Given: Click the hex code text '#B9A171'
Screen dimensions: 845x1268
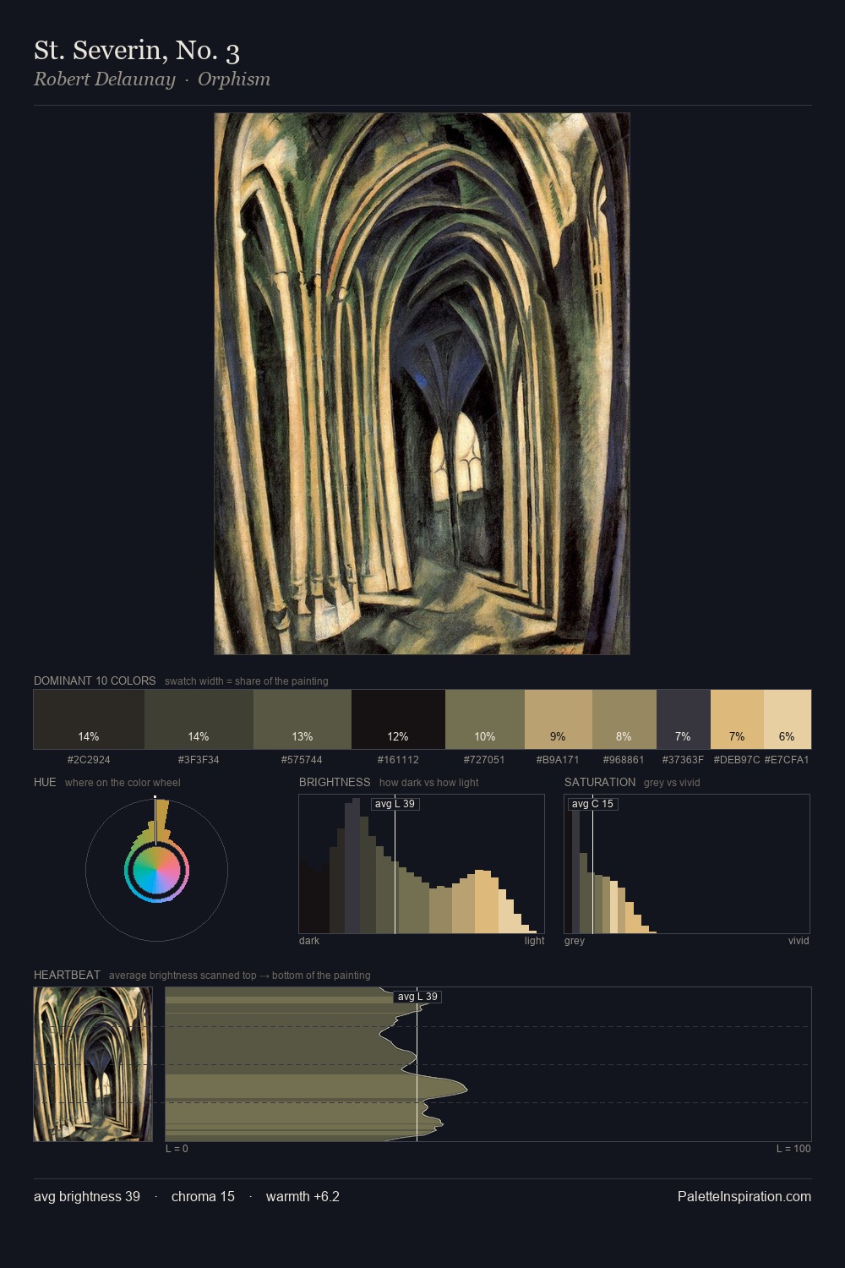Looking at the screenshot, I should 558,760.
